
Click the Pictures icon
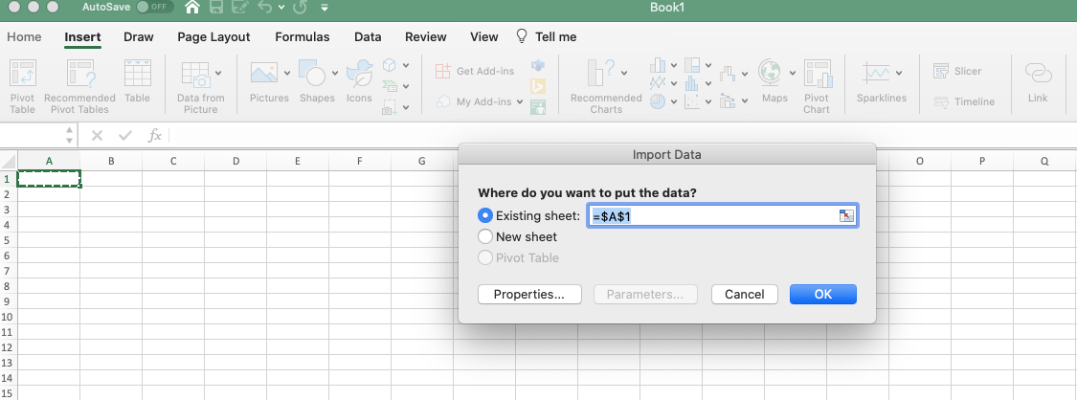point(264,73)
